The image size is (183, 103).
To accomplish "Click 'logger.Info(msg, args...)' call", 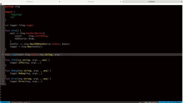I will click(25, 63).
